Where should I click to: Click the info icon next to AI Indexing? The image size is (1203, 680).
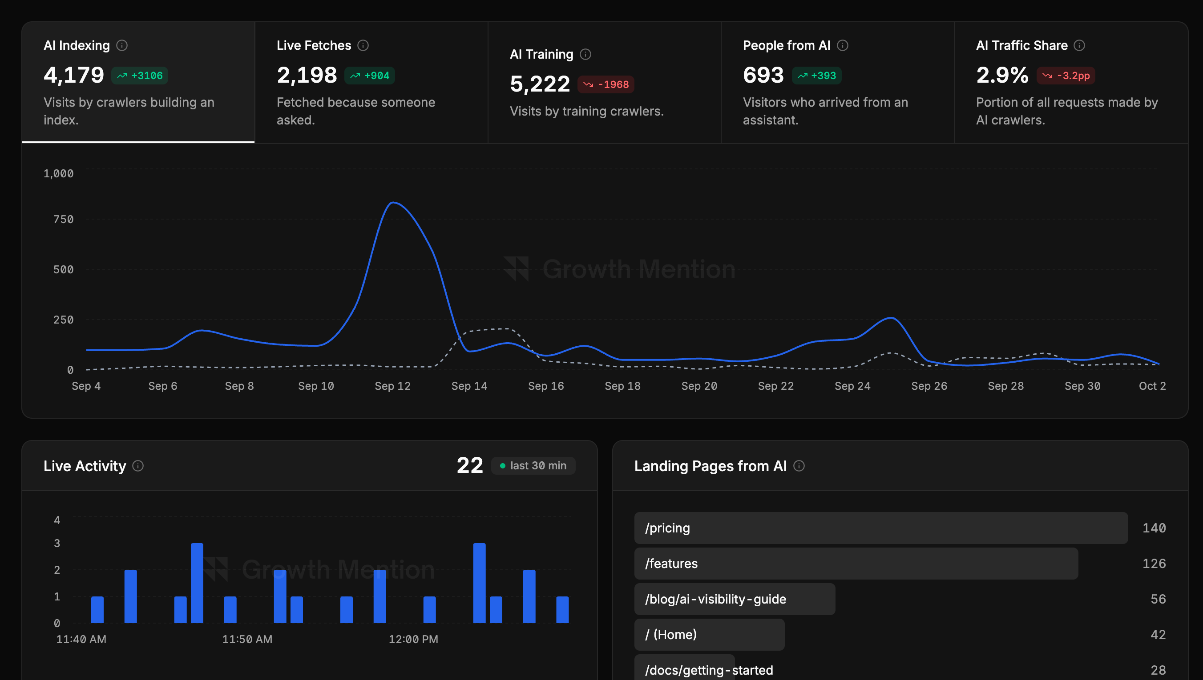click(x=122, y=45)
